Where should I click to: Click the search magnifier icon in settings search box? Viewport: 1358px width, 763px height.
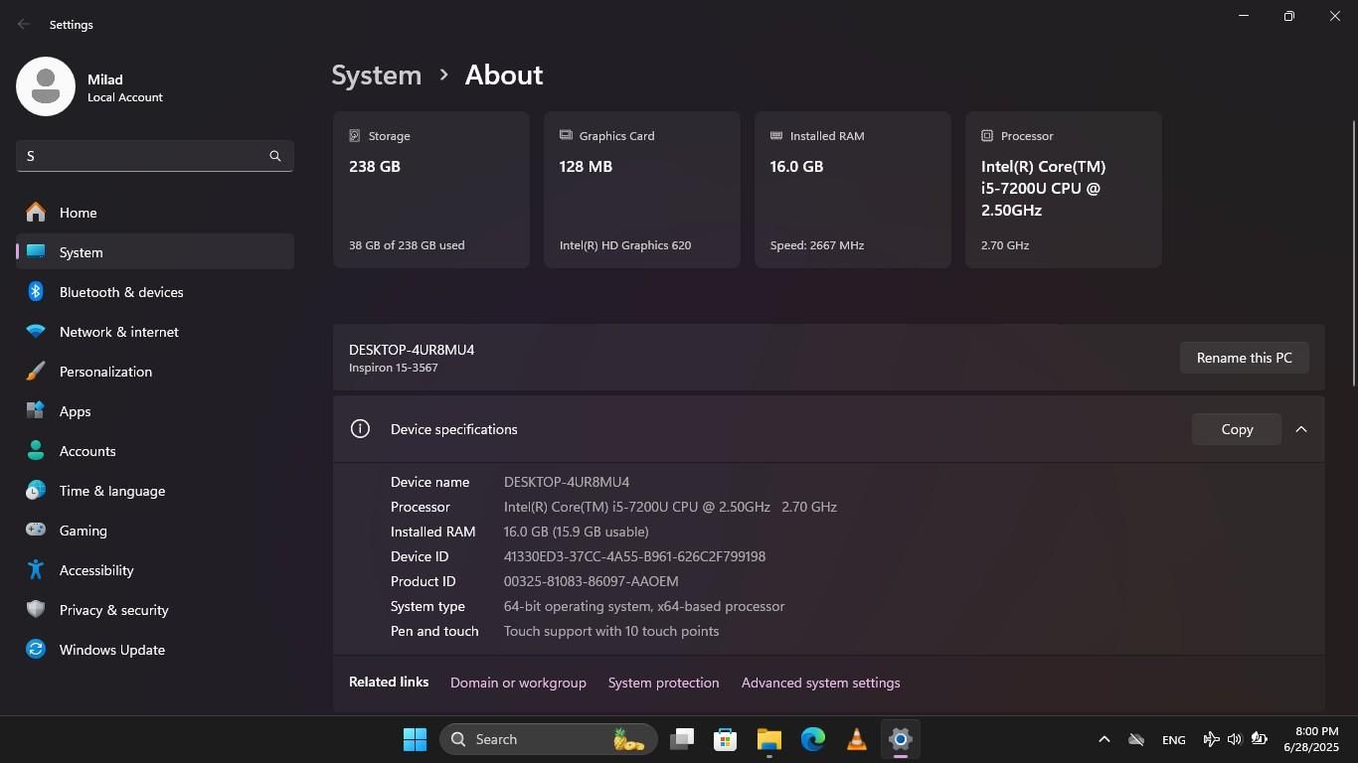pos(275,156)
